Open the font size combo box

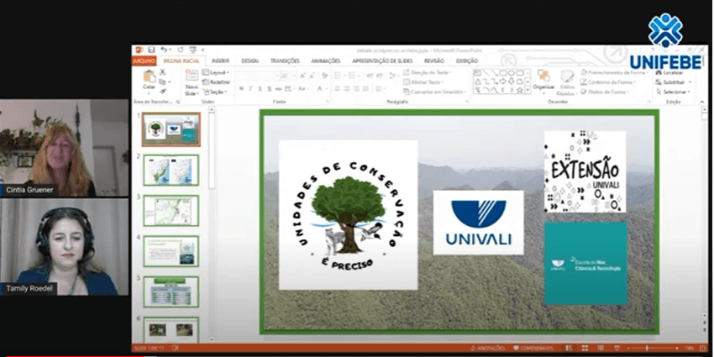288,76
